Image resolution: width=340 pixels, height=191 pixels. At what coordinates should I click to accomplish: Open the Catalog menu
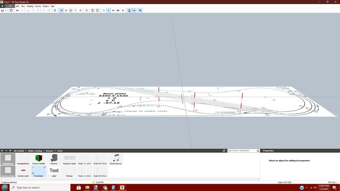(x=30, y=6)
